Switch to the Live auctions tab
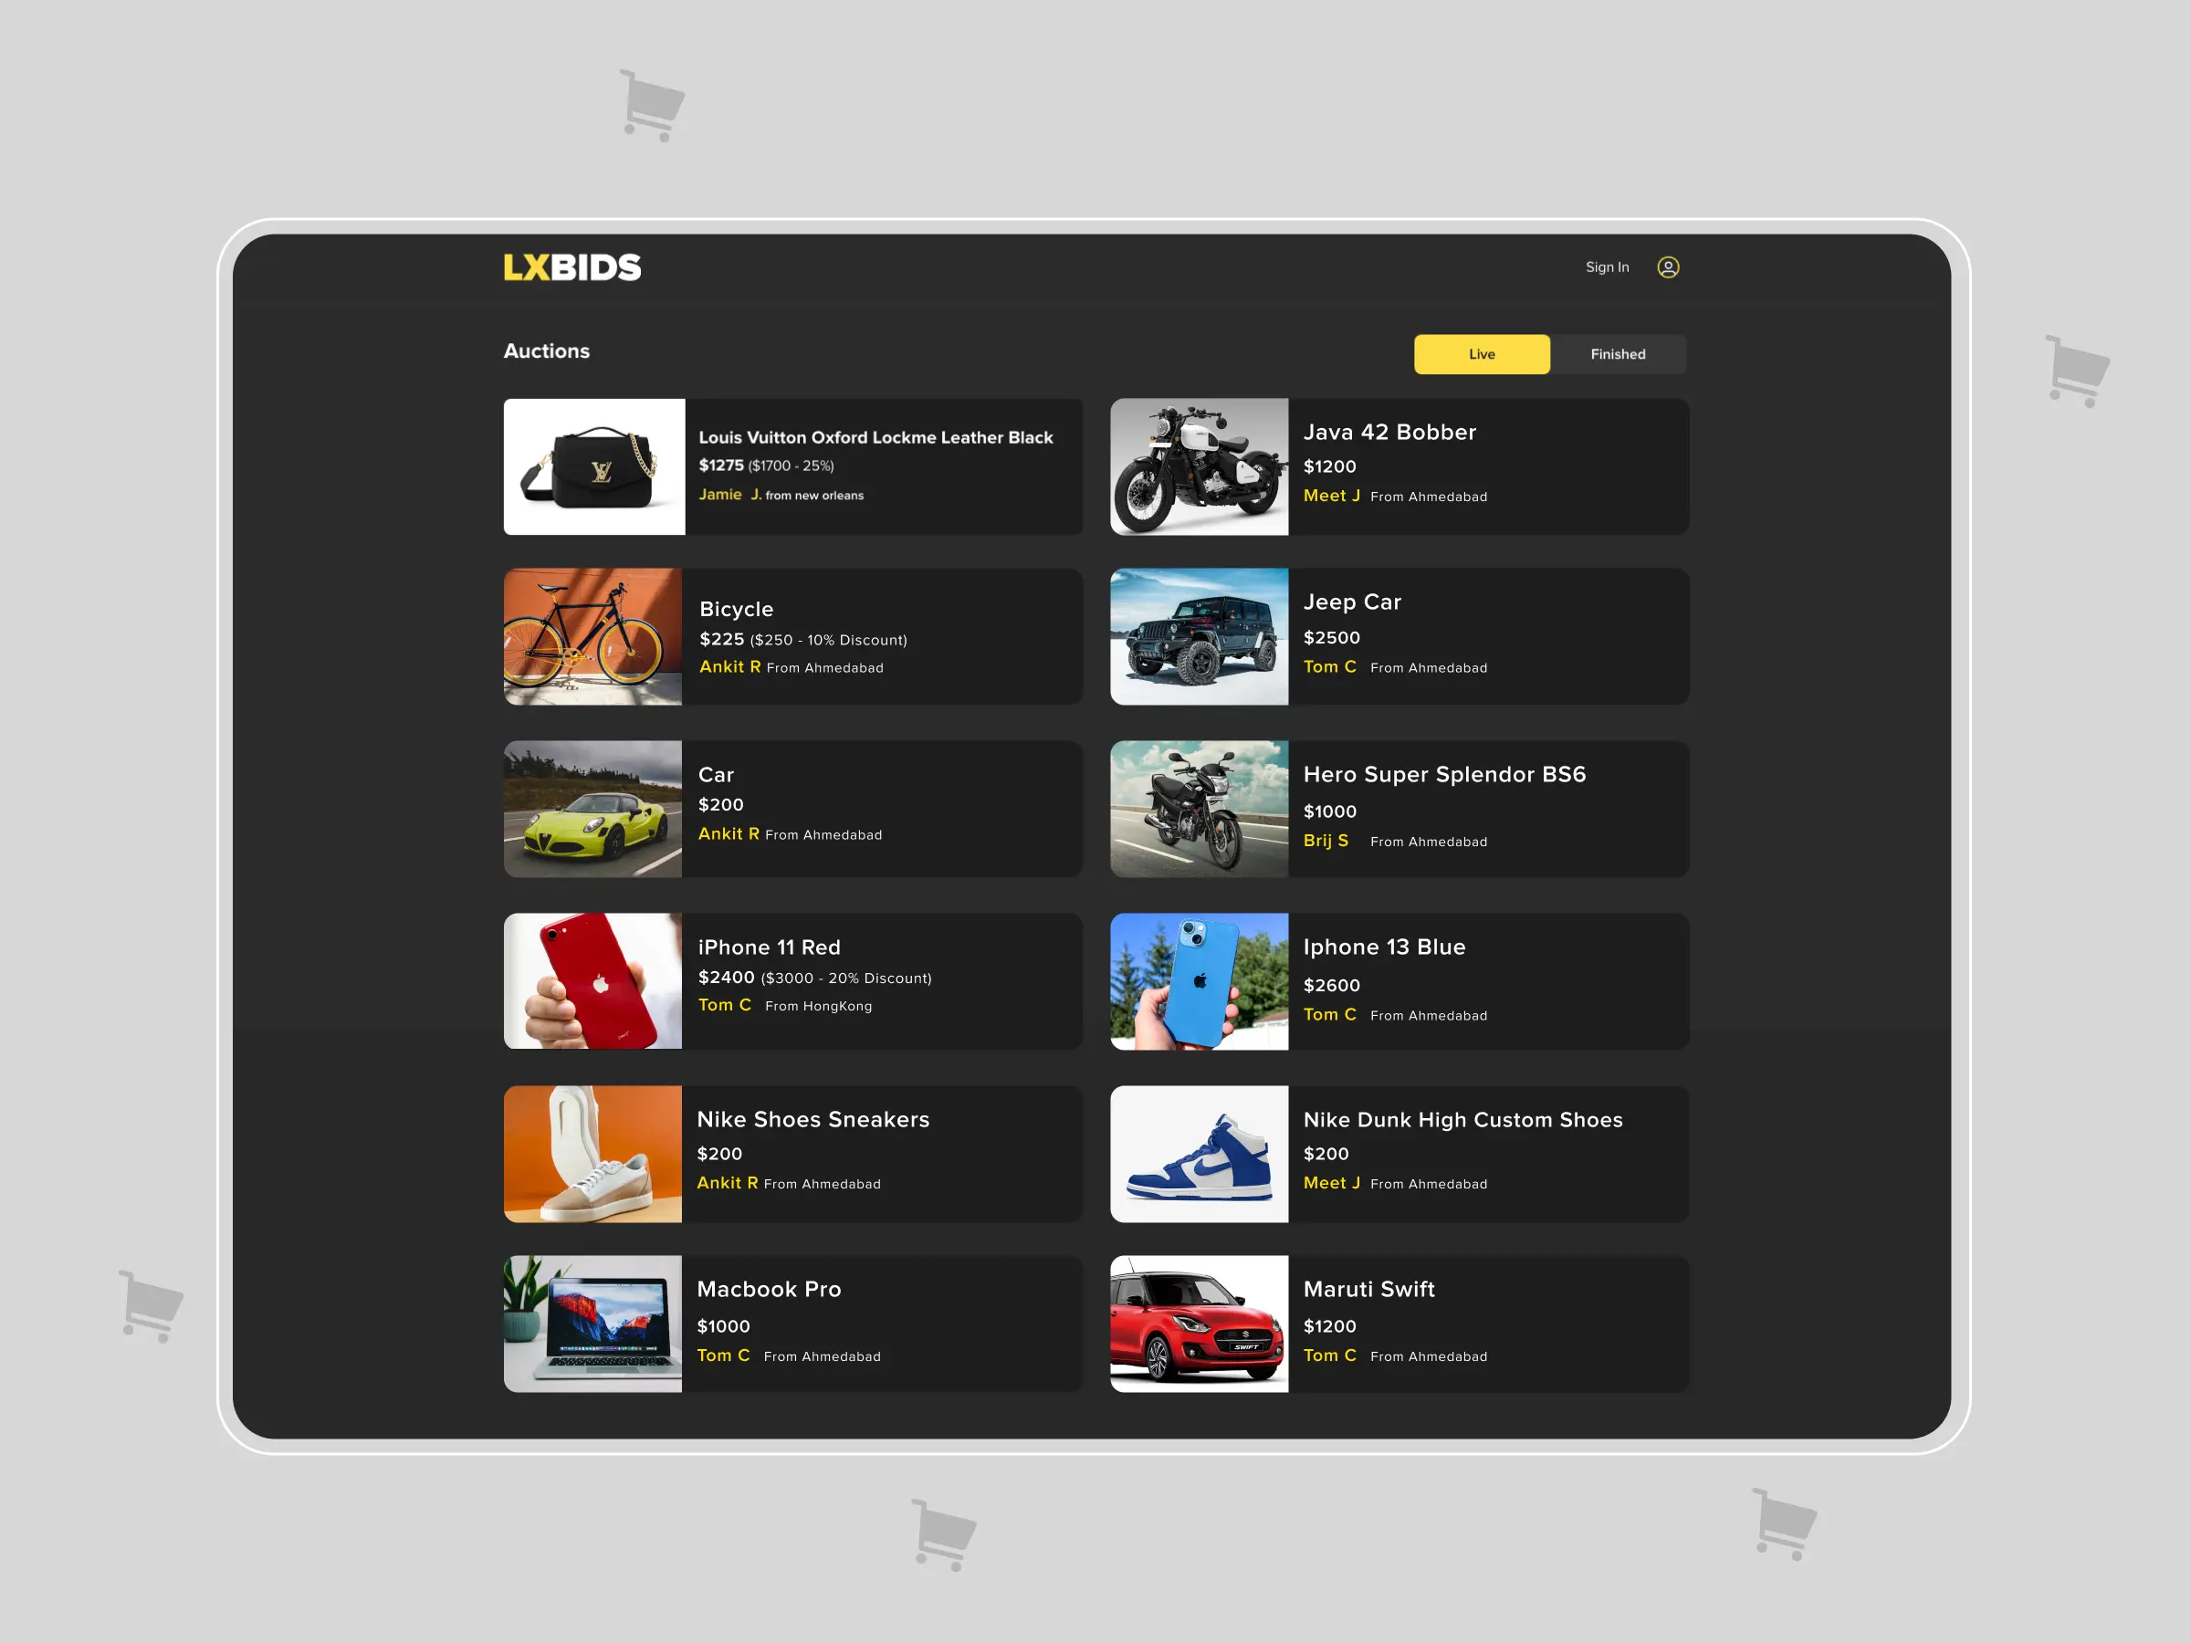 coord(1481,354)
